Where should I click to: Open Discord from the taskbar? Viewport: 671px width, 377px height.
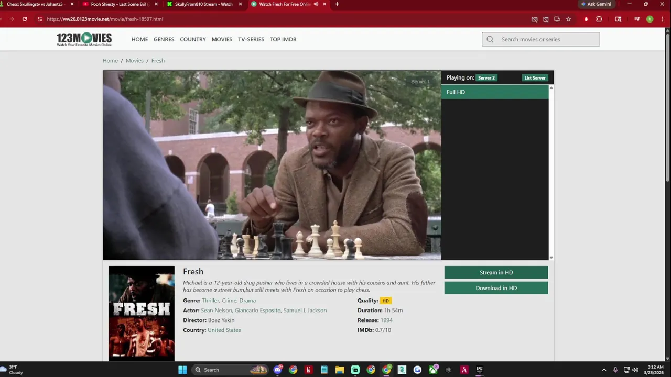pos(278,370)
